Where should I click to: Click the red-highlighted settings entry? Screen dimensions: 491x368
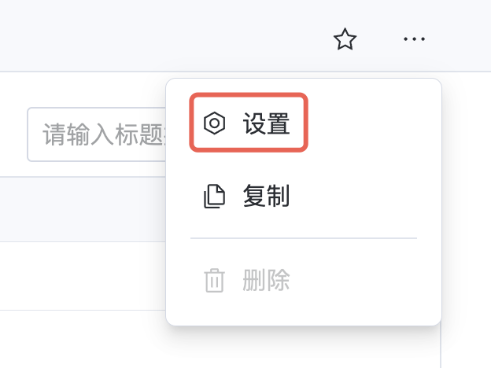(x=249, y=123)
